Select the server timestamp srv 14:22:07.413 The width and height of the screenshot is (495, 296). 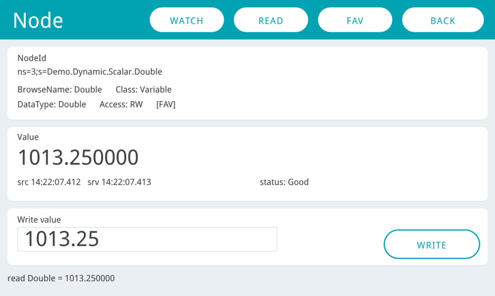(119, 182)
